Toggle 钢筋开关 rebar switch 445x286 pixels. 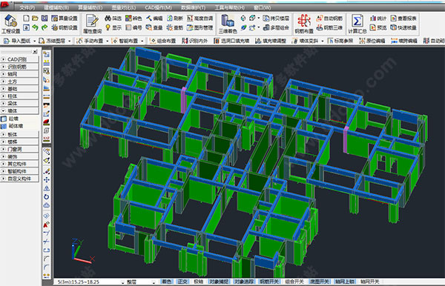[270, 282]
